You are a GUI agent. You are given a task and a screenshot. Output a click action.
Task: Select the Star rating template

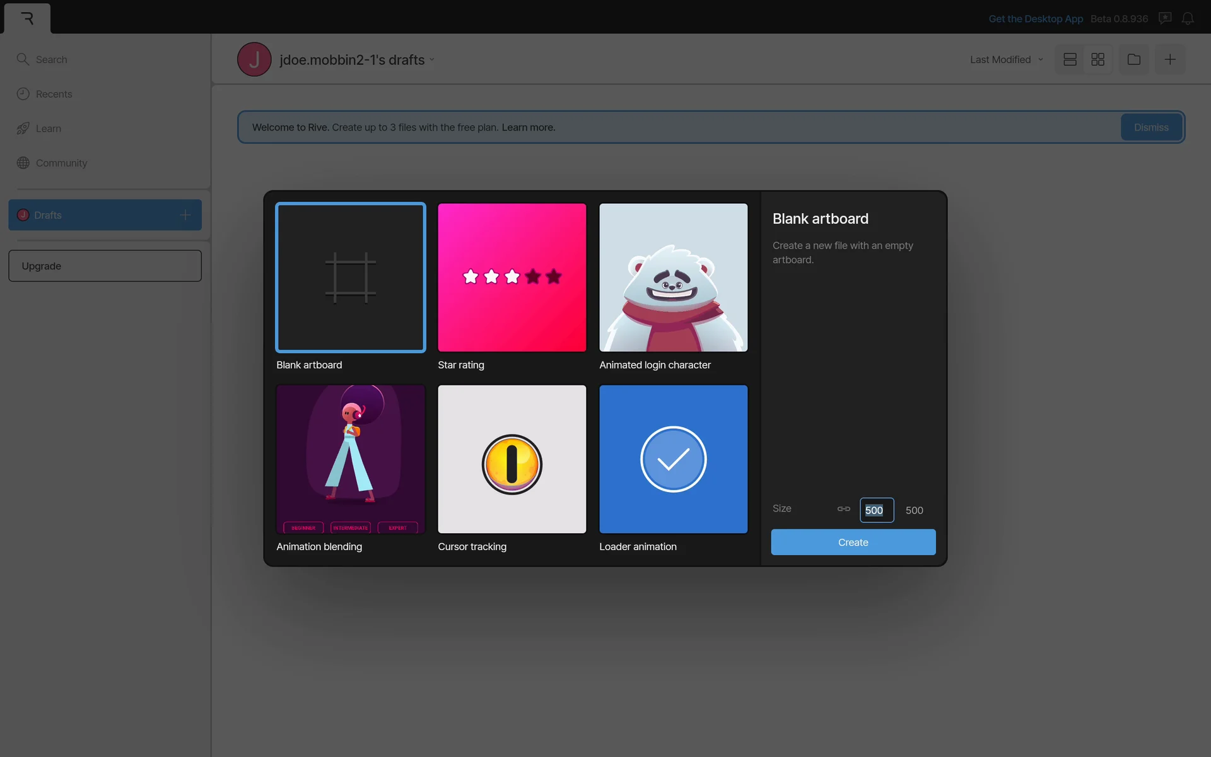coord(512,278)
